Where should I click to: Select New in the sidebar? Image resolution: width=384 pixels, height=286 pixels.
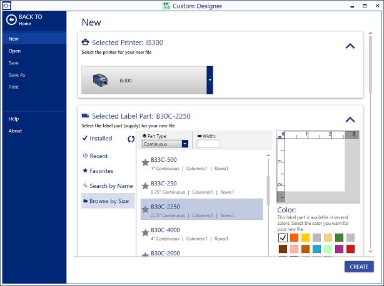(34, 39)
